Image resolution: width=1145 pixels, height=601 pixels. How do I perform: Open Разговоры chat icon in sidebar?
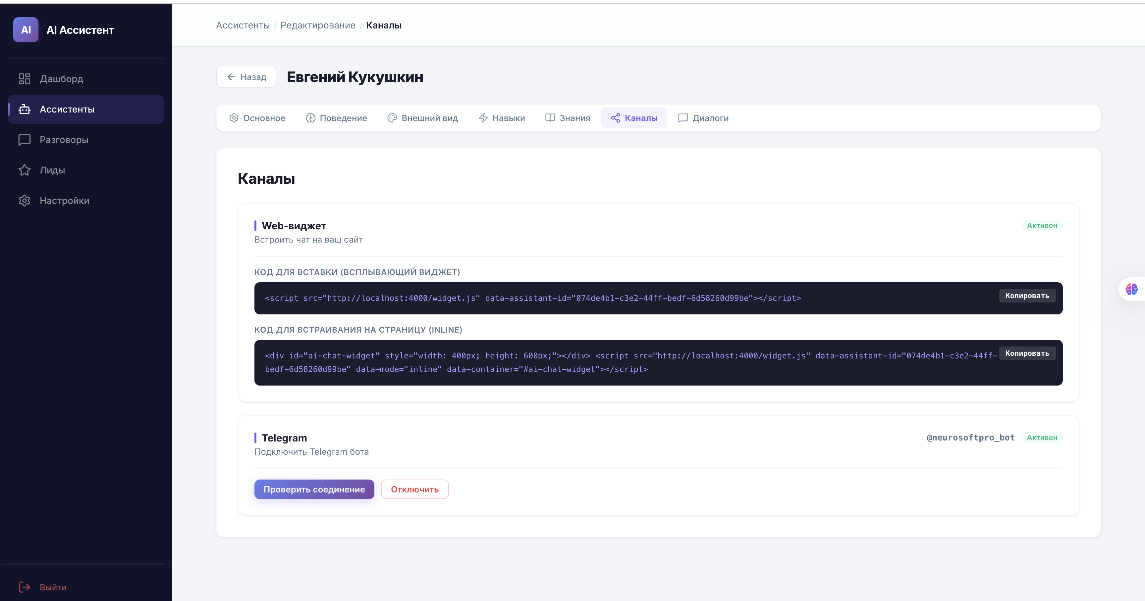(25, 140)
